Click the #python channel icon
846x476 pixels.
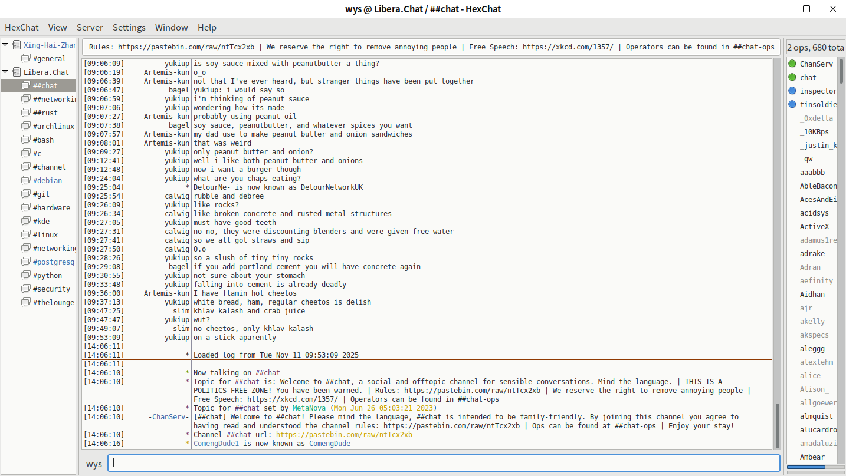click(x=26, y=275)
